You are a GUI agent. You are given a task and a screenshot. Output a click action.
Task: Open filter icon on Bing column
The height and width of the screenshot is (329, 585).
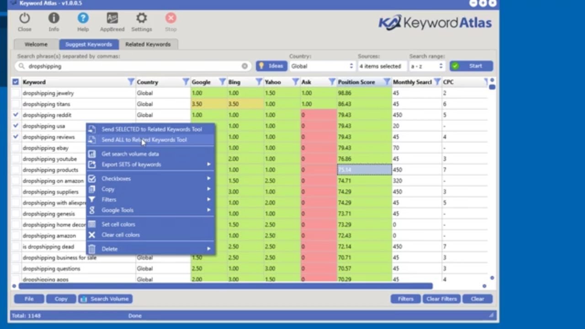[259, 82]
